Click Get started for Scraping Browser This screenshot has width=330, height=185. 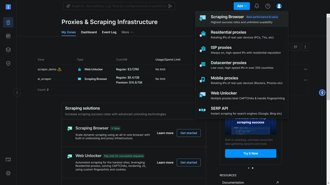tap(189, 133)
